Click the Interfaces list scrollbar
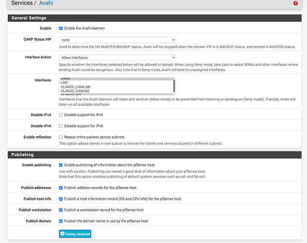The width and height of the screenshot is (307, 243). [174, 87]
